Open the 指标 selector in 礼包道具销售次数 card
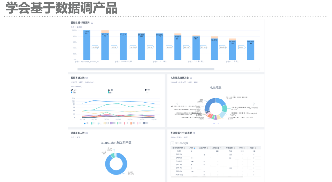 tap(196, 82)
